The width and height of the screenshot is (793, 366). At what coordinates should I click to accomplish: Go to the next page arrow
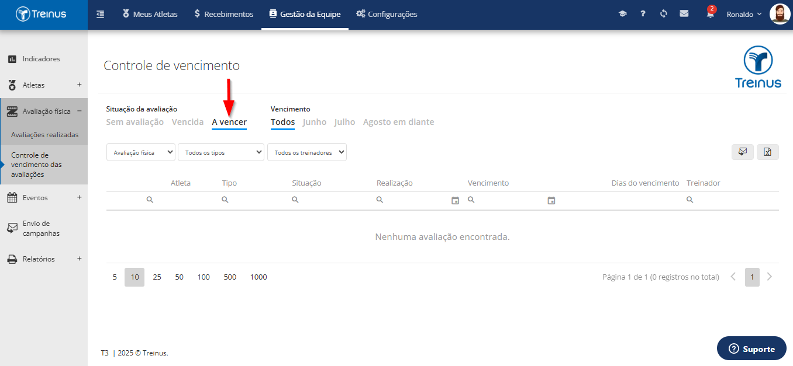click(770, 277)
